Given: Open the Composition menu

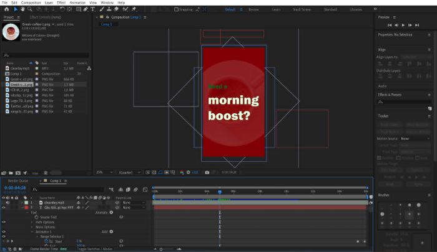Looking at the screenshot, I should [x=31, y=2].
